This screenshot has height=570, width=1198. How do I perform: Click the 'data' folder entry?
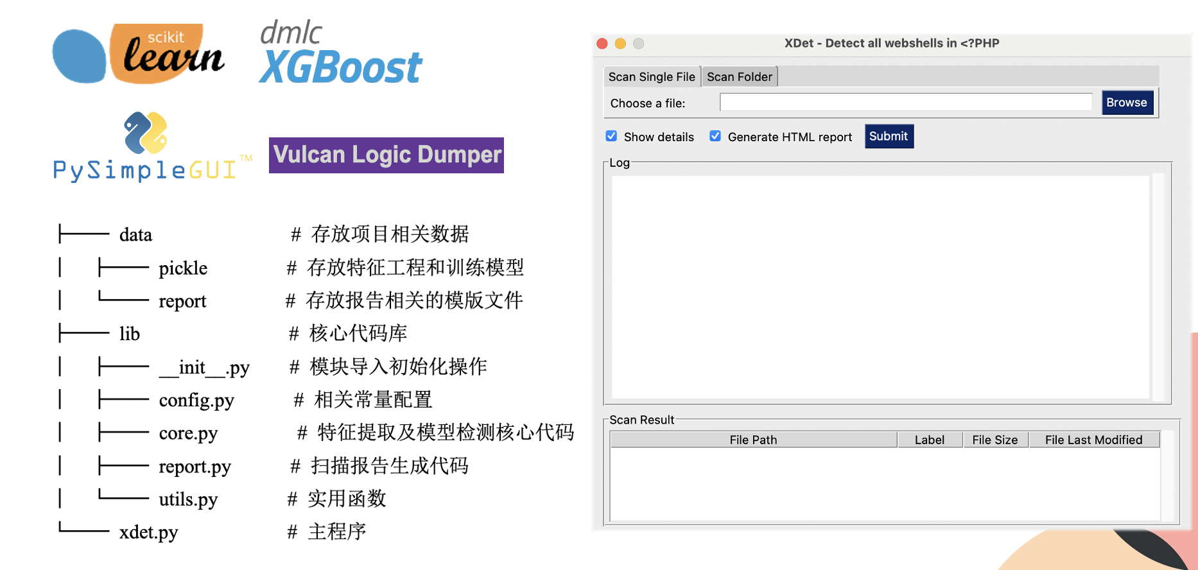point(135,235)
